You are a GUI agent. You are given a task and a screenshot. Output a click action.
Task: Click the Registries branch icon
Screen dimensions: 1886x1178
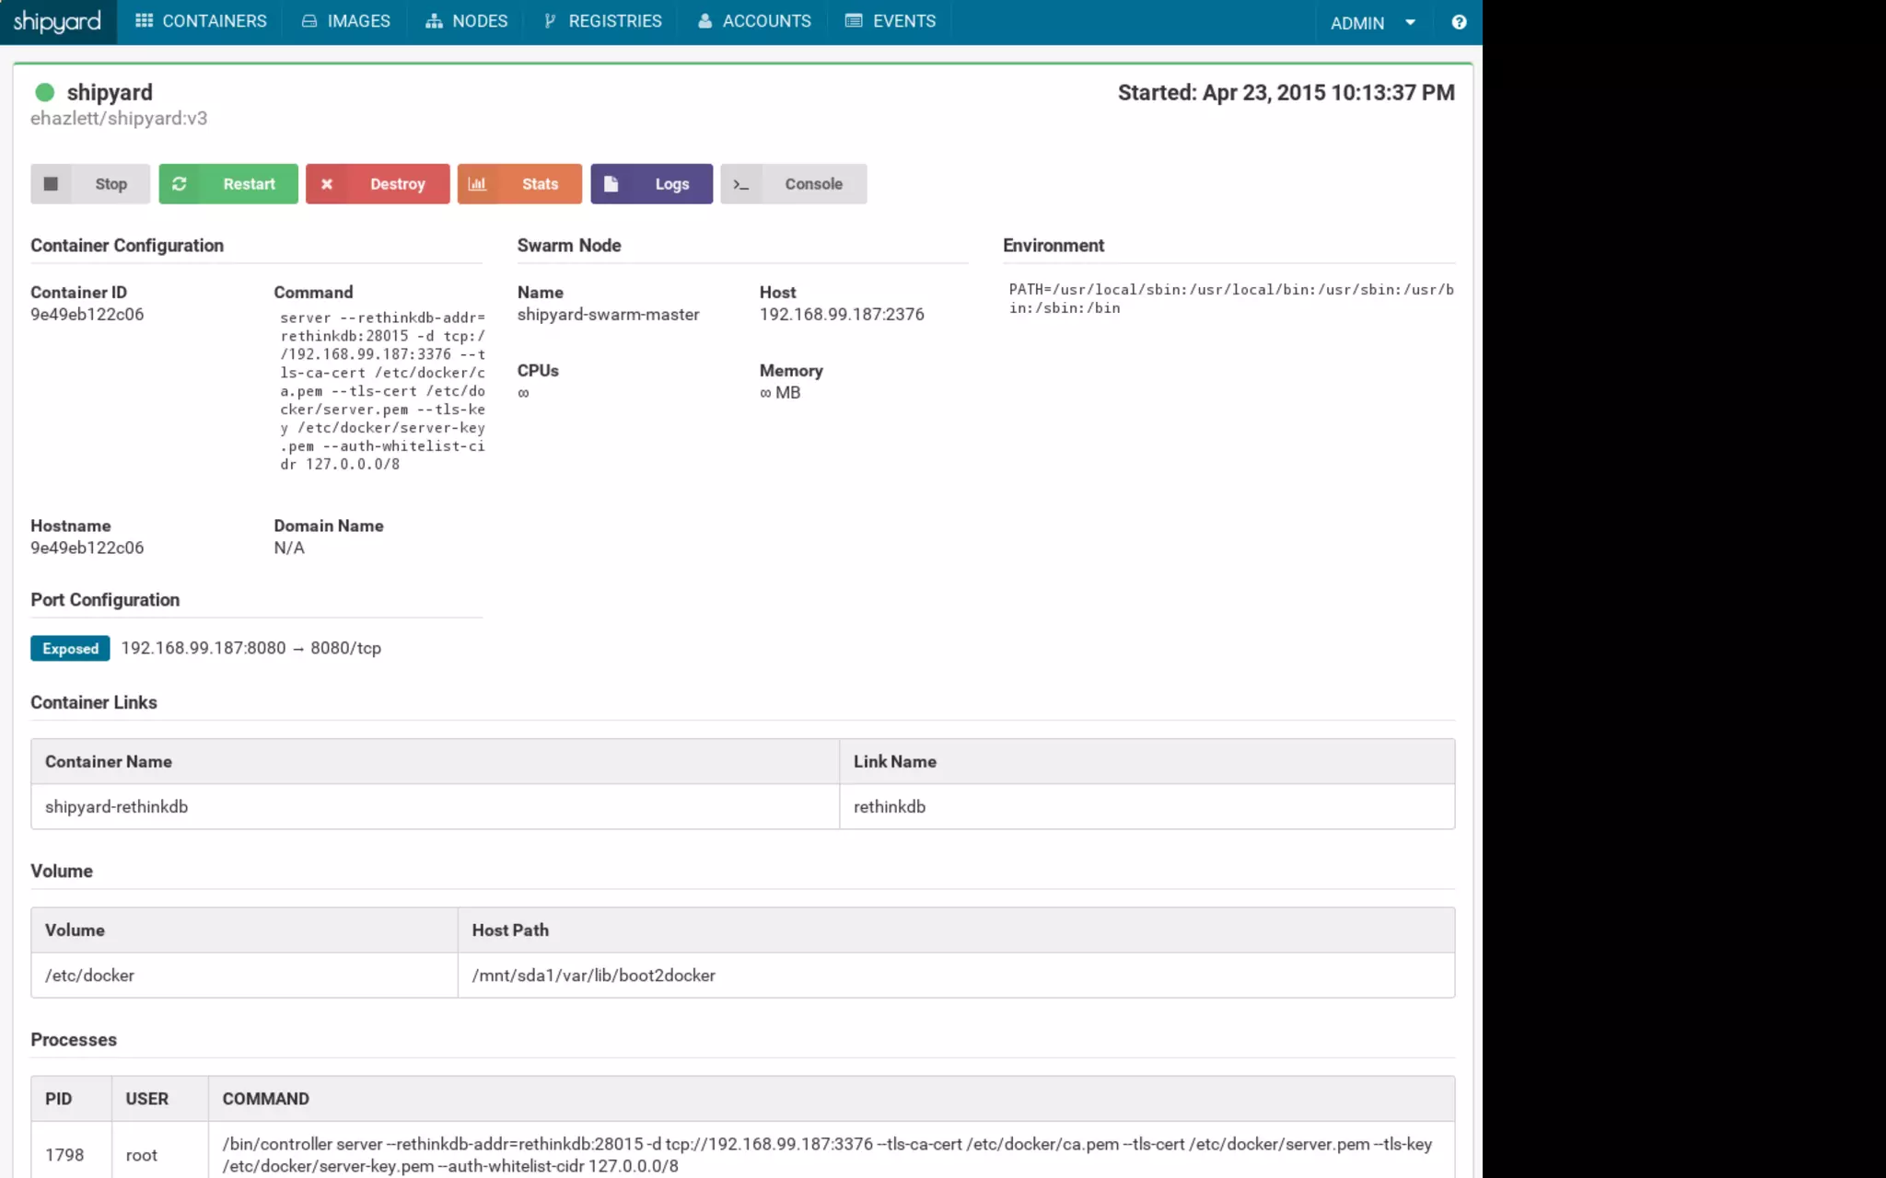pyautogui.click(x=550, y=20)
